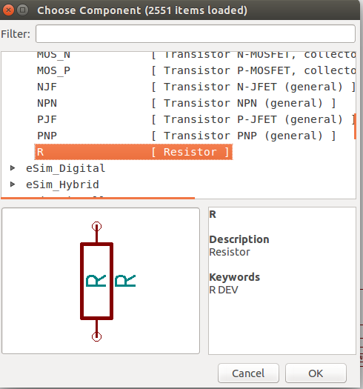Click the Keywords R DEV text
This screenshot has height=389, width=363.
pyautogui.click(x=224, y=290)
